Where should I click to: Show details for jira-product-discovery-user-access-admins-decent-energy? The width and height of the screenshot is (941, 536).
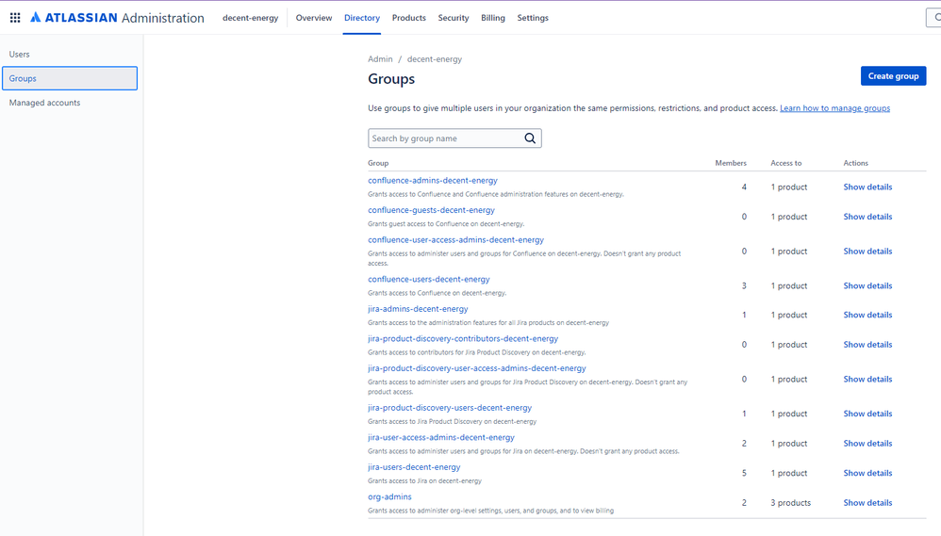[x=867, y=380]
